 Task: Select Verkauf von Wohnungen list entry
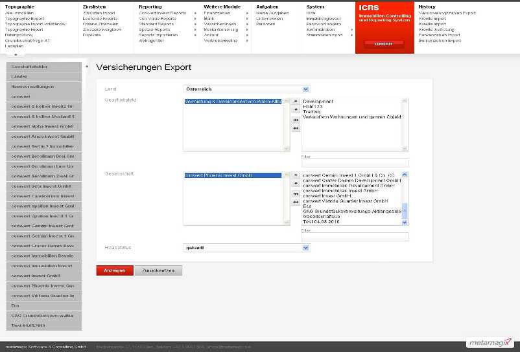pos(352,116)
